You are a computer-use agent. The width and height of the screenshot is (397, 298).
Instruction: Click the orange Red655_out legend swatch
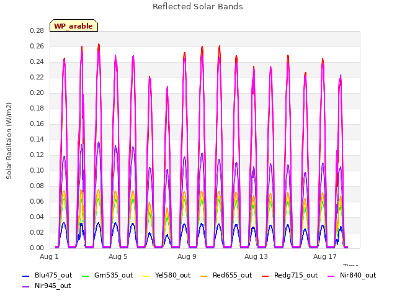click(x=204, y=276)
